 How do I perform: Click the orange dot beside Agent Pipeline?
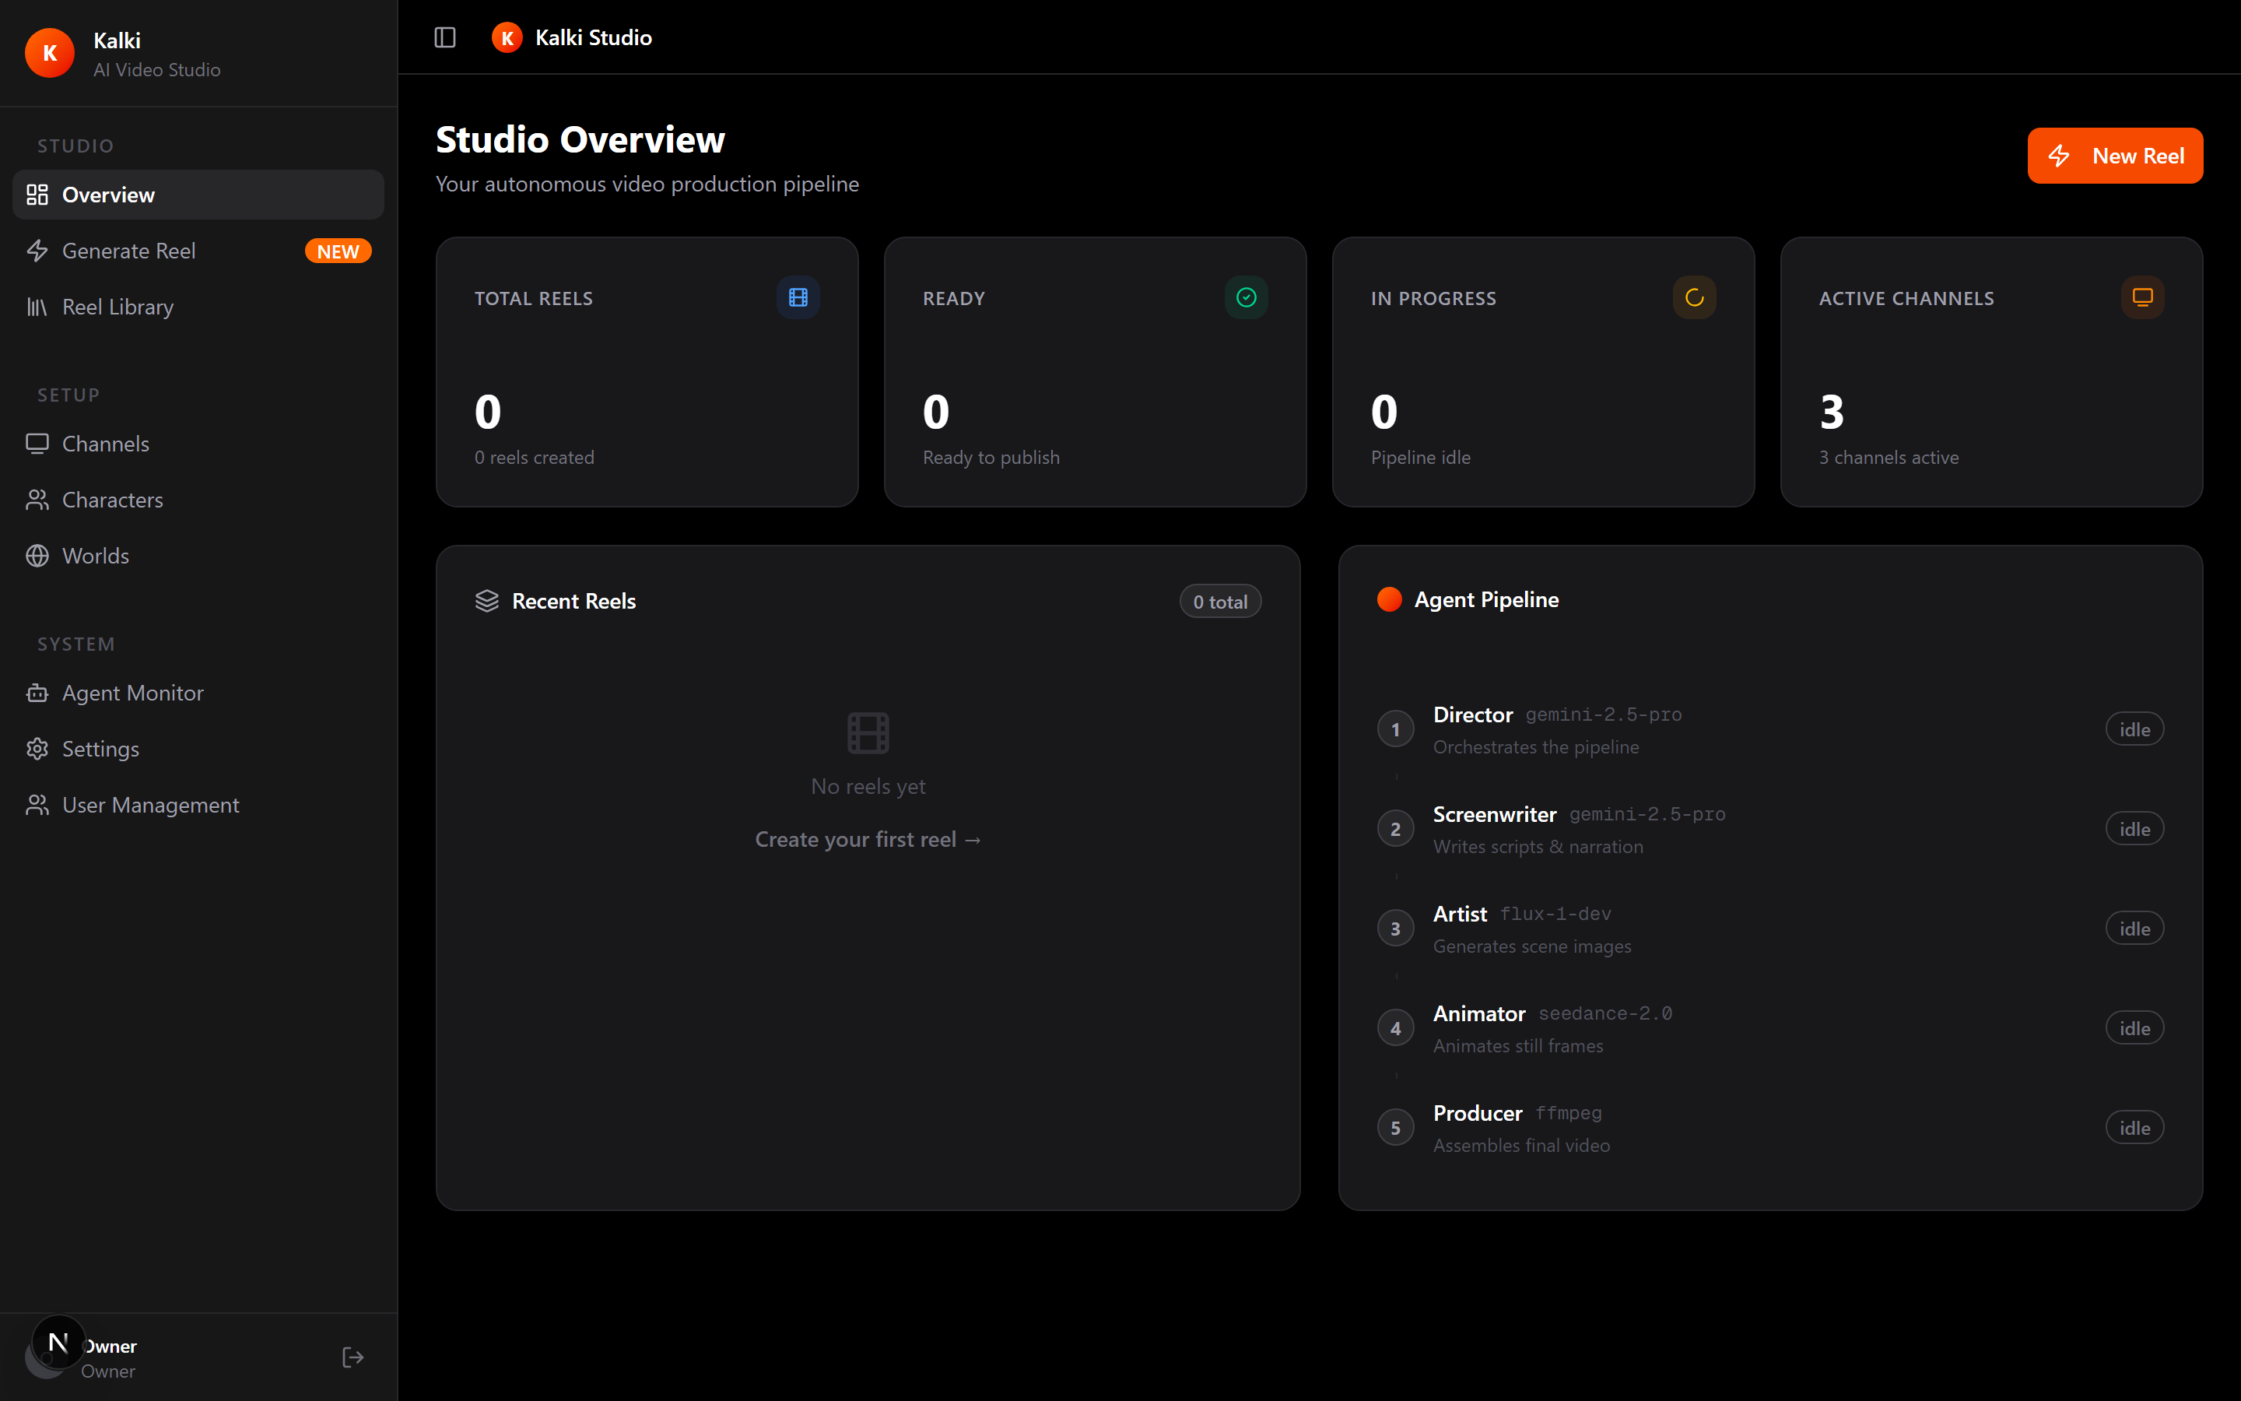coord(1389,599)
